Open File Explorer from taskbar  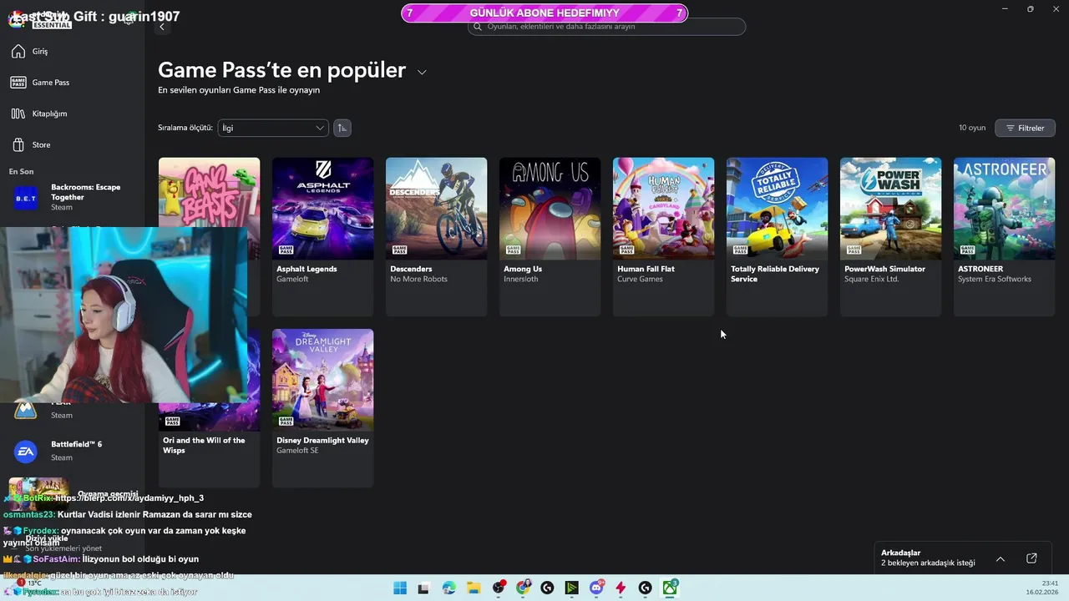coord(473,588)
